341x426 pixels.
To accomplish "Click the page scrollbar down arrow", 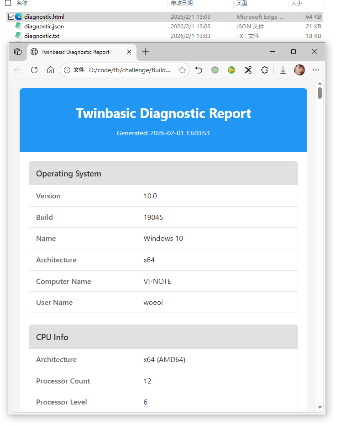I will pyautogui.click(x=320, y=407).
